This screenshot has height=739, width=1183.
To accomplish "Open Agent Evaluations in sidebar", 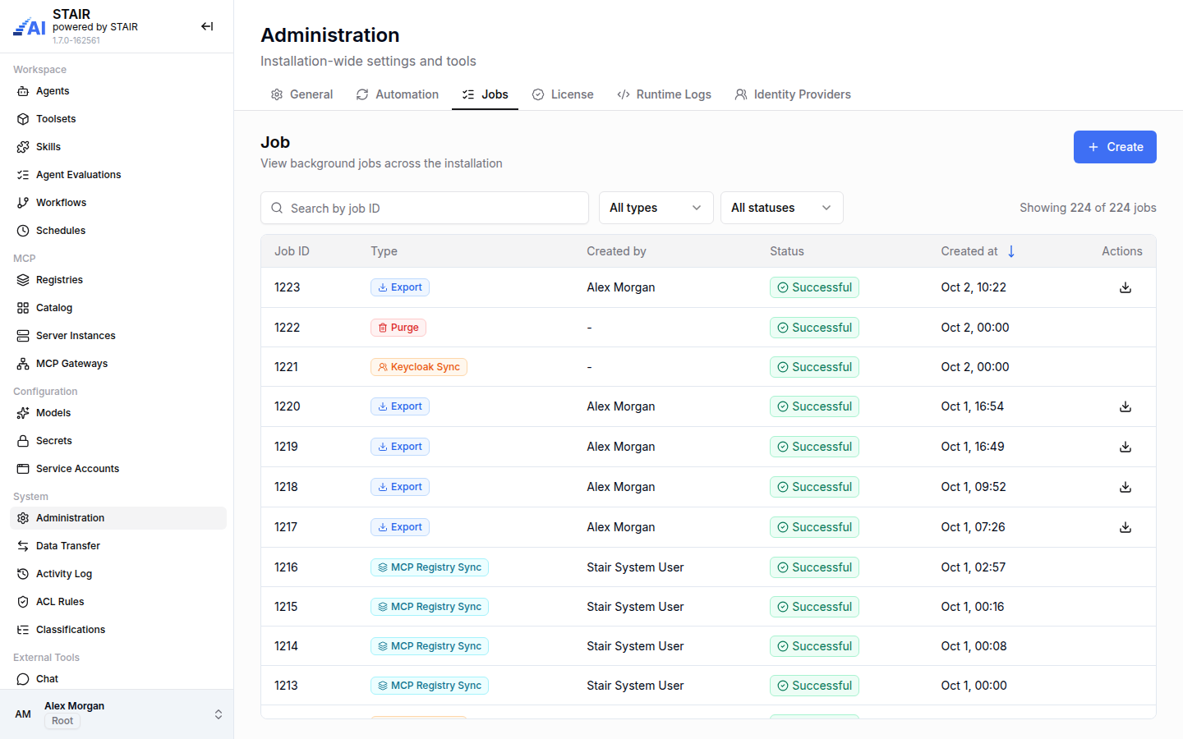I will click(x=118, y=175).
